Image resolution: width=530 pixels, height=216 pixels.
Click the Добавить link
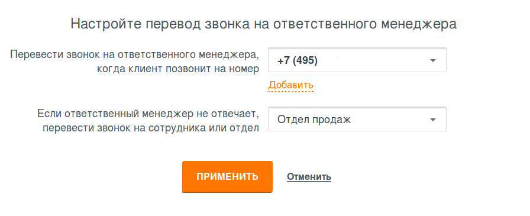tap(290, 85)
